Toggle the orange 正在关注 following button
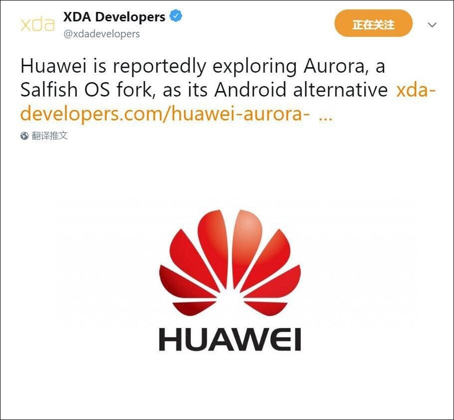Screen dimensions: 454x420 (373, 23)
